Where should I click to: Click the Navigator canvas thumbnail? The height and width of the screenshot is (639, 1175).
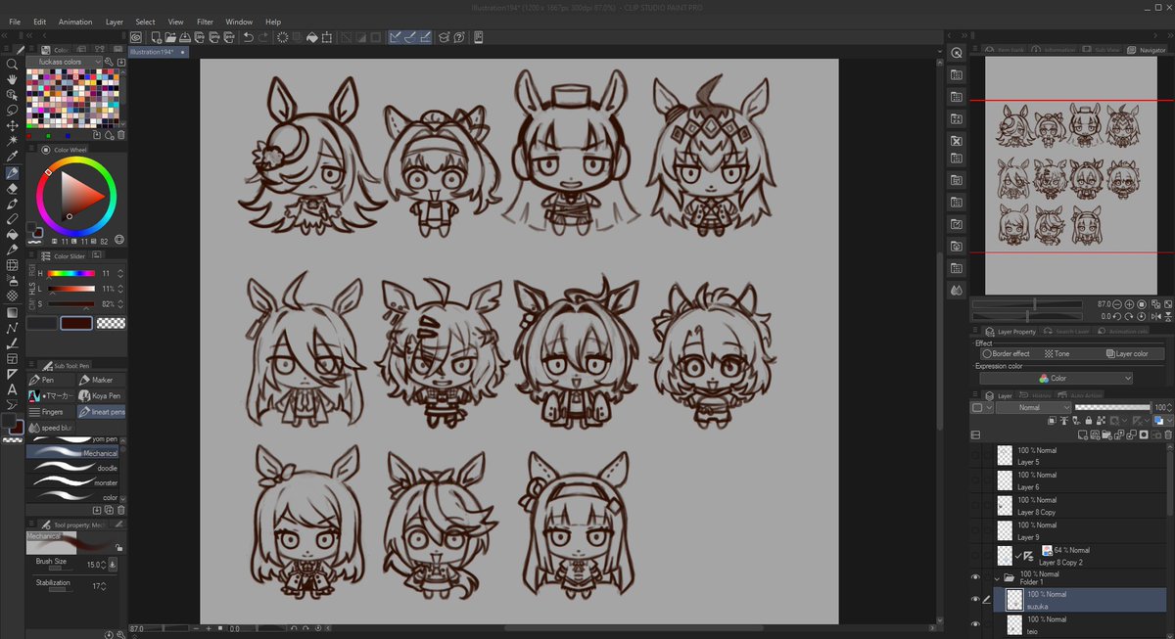(x=1072, y=175)
